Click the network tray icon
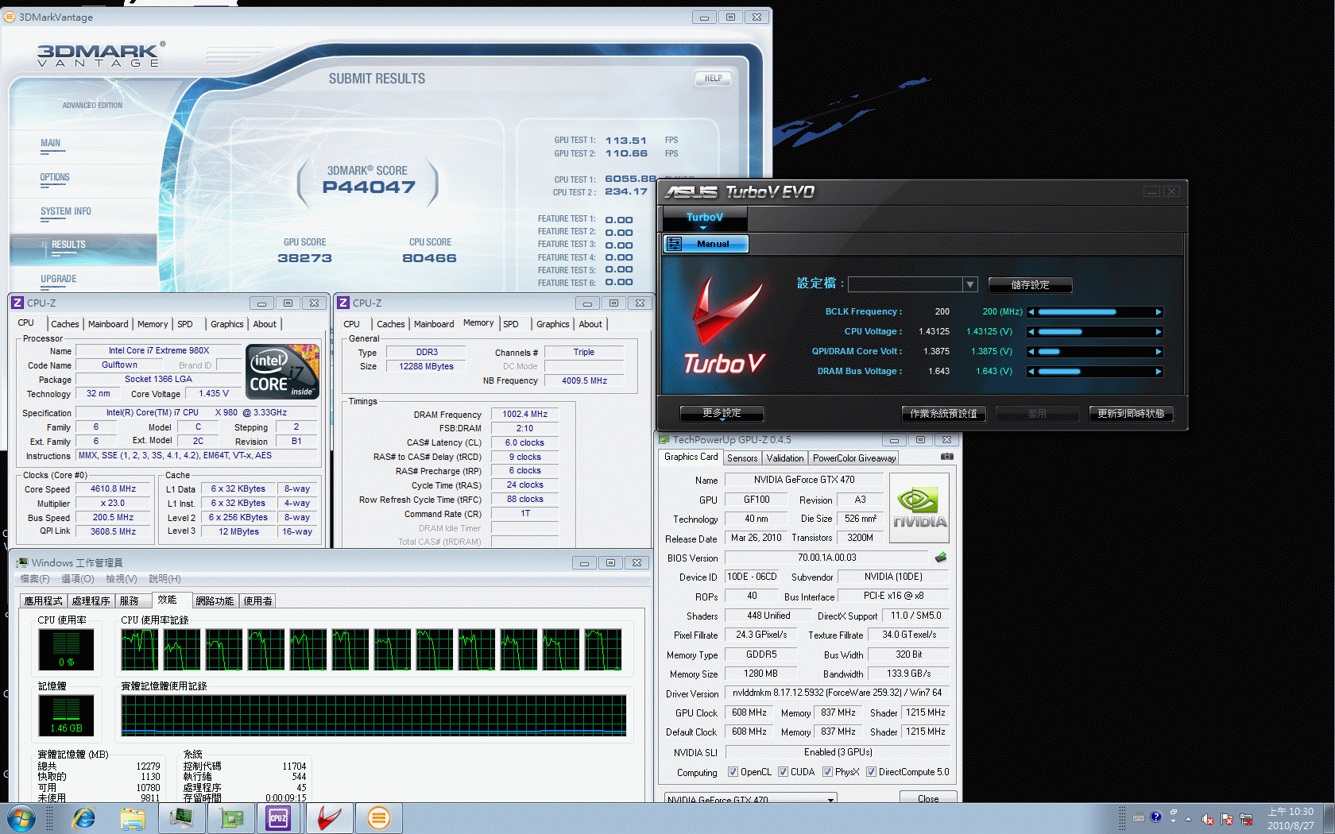The image size is (1335, 834). point(1246,819)
